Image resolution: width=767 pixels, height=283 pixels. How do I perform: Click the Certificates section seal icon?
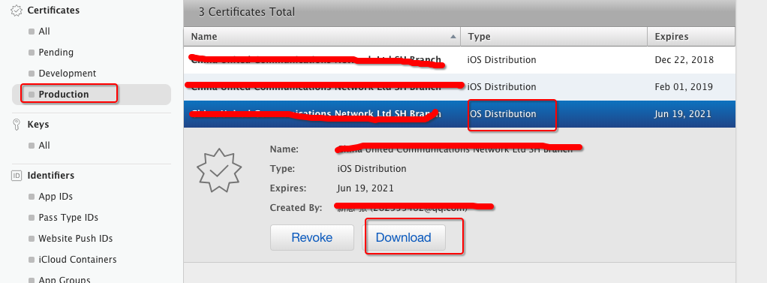[17, 11]
